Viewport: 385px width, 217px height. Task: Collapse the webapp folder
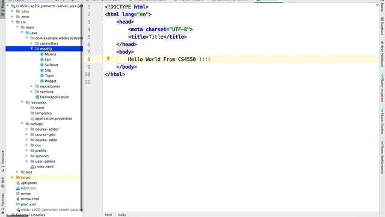pos(22,124)
